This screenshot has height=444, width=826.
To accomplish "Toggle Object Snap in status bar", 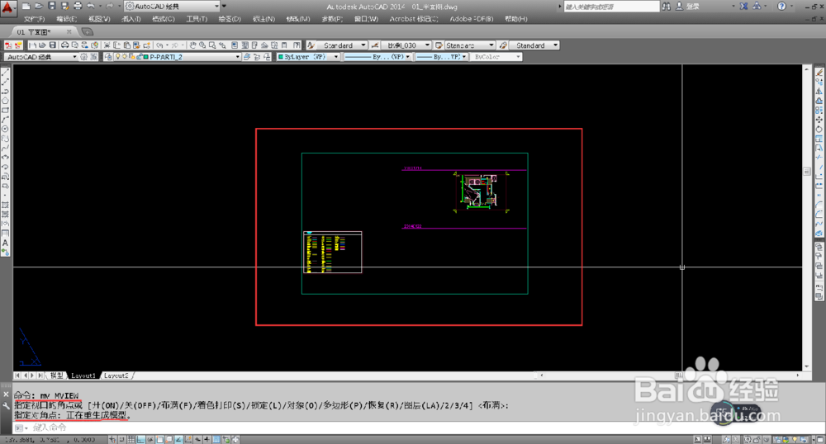I will pos(159,439).
